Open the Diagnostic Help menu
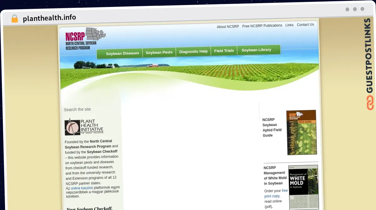This screenshot has height=210, width=376. point(193,51)
